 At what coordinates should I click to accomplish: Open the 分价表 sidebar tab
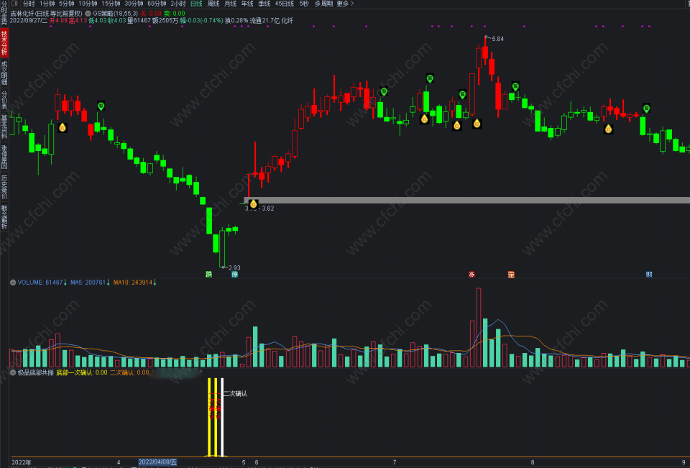pos(4,100)
